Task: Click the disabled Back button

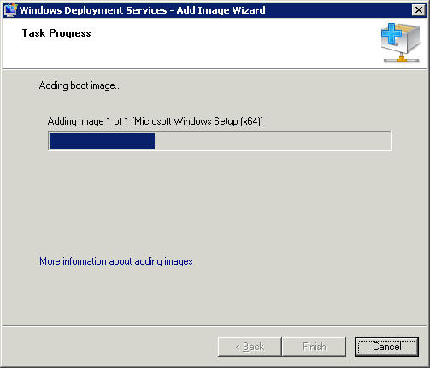Action: pyautogui.click(x=250, y=347)
